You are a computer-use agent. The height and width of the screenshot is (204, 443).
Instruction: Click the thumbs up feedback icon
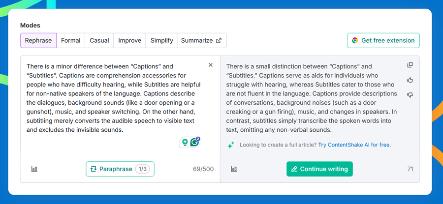point(410,80)
